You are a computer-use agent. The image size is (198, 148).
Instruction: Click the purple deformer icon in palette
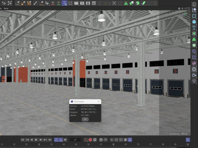pos(194,51)
